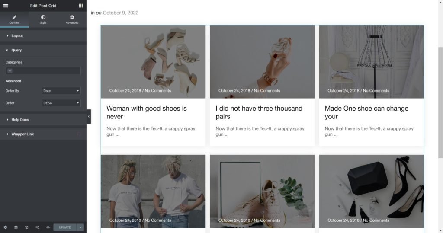
Task: Open page settings gear in footer
Action: click(x=5, y=227)
